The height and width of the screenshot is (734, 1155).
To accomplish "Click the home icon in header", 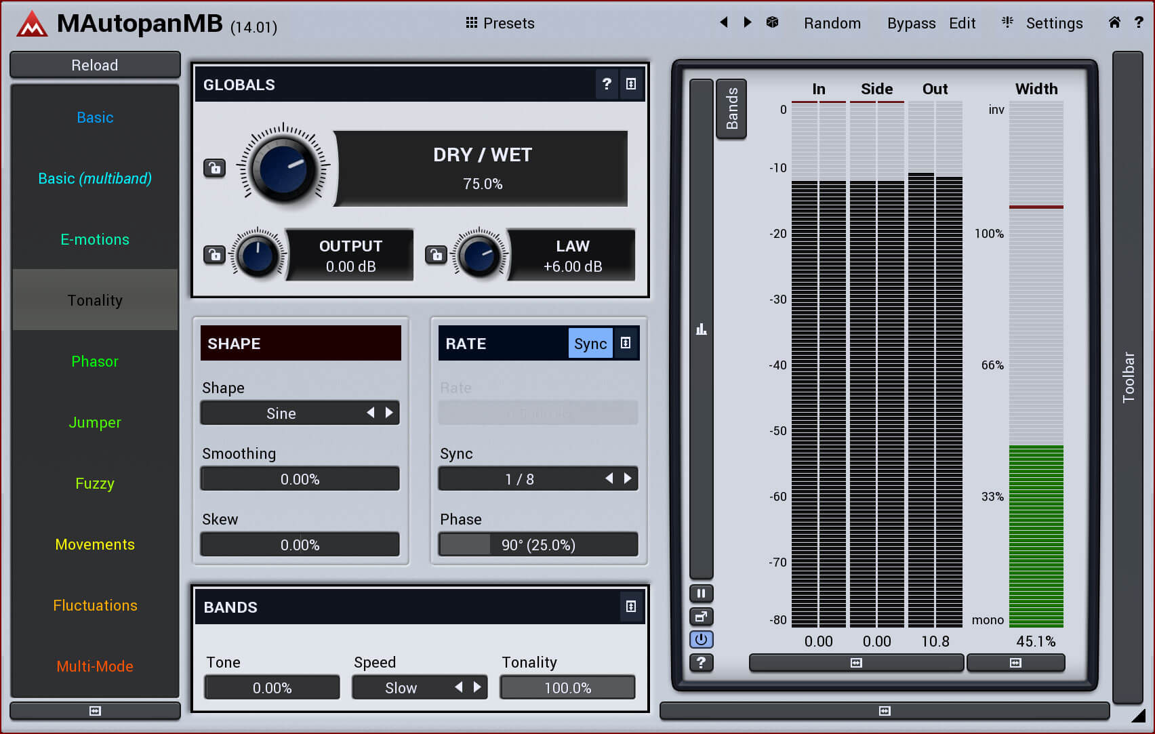I will tap(1114, 22).
